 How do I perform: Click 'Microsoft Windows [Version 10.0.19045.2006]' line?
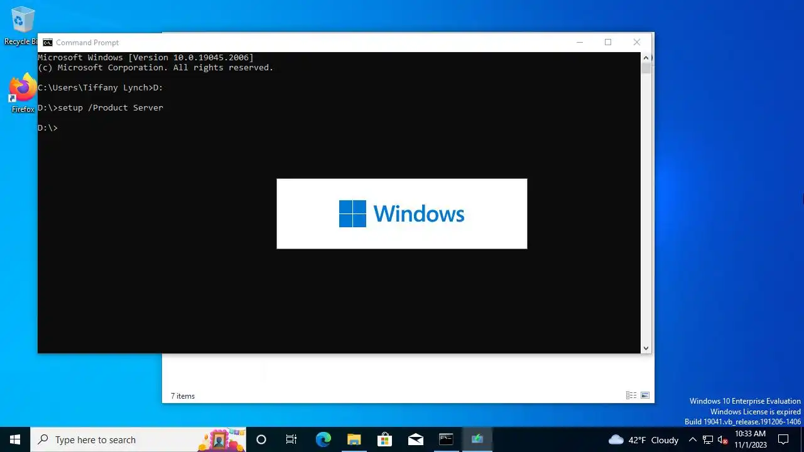(146, 58)
